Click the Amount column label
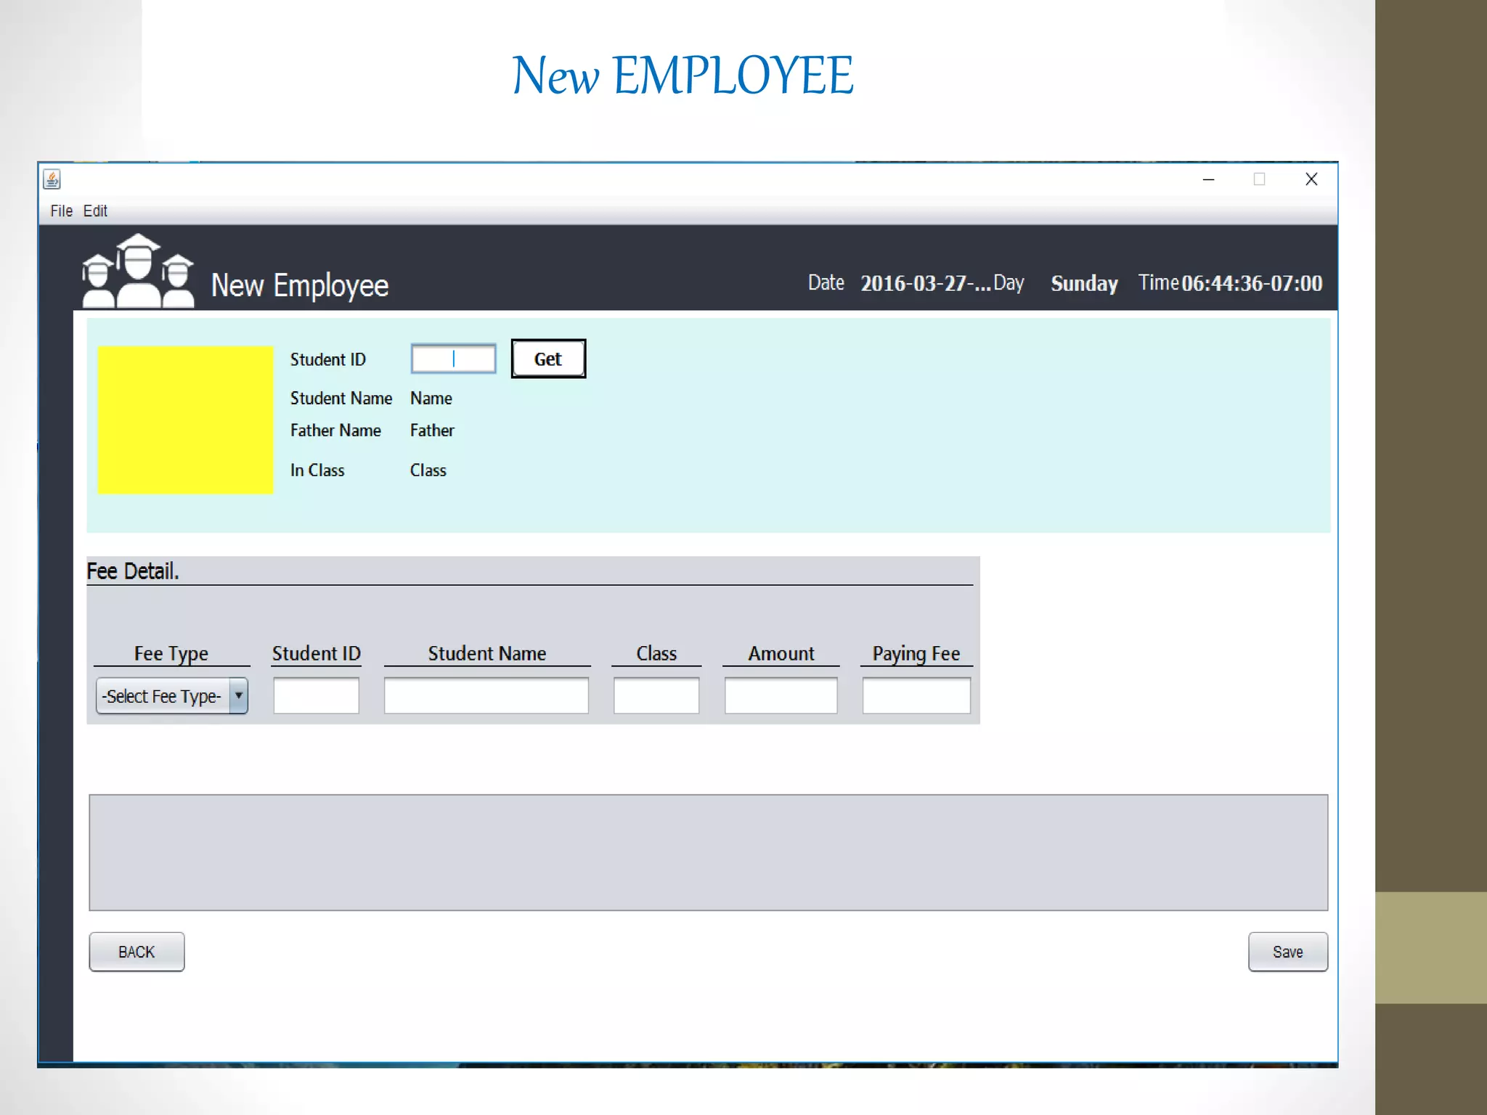The image size is (1487, 1115). click(781, 653)
